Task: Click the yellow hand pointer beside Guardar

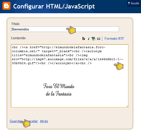Action: click(x=25, y=123)
